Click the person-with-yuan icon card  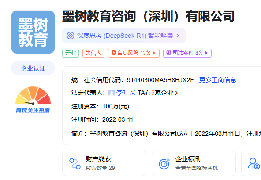(251, 163)
